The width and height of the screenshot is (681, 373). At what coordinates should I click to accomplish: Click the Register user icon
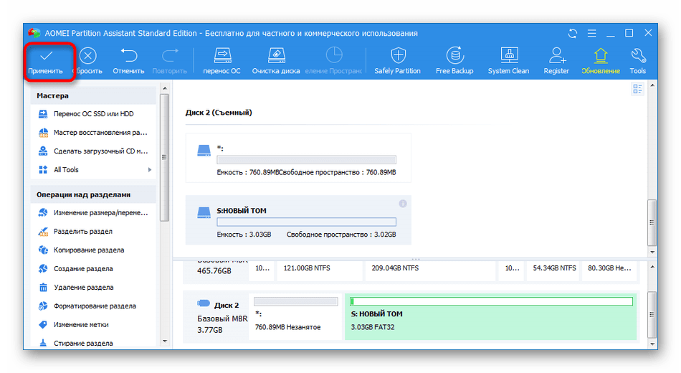coord(556,56)
